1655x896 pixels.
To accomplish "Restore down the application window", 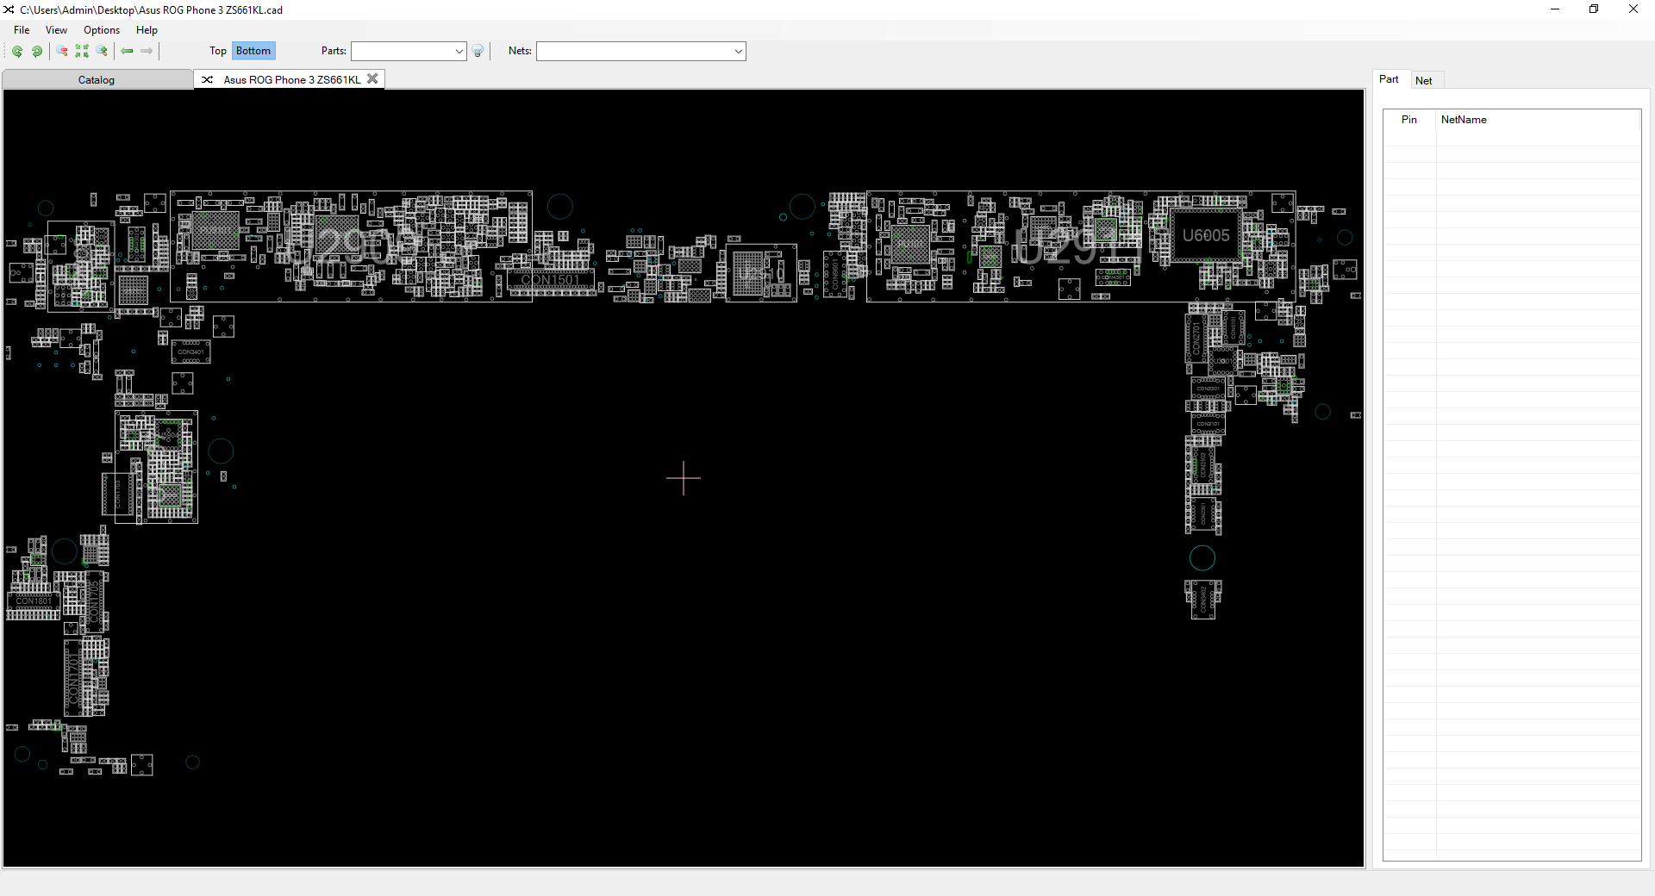I will tap(1594, 9).
